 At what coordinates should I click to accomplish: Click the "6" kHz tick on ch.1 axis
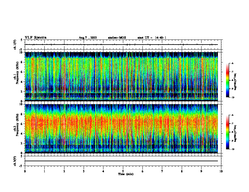[22, 72]
